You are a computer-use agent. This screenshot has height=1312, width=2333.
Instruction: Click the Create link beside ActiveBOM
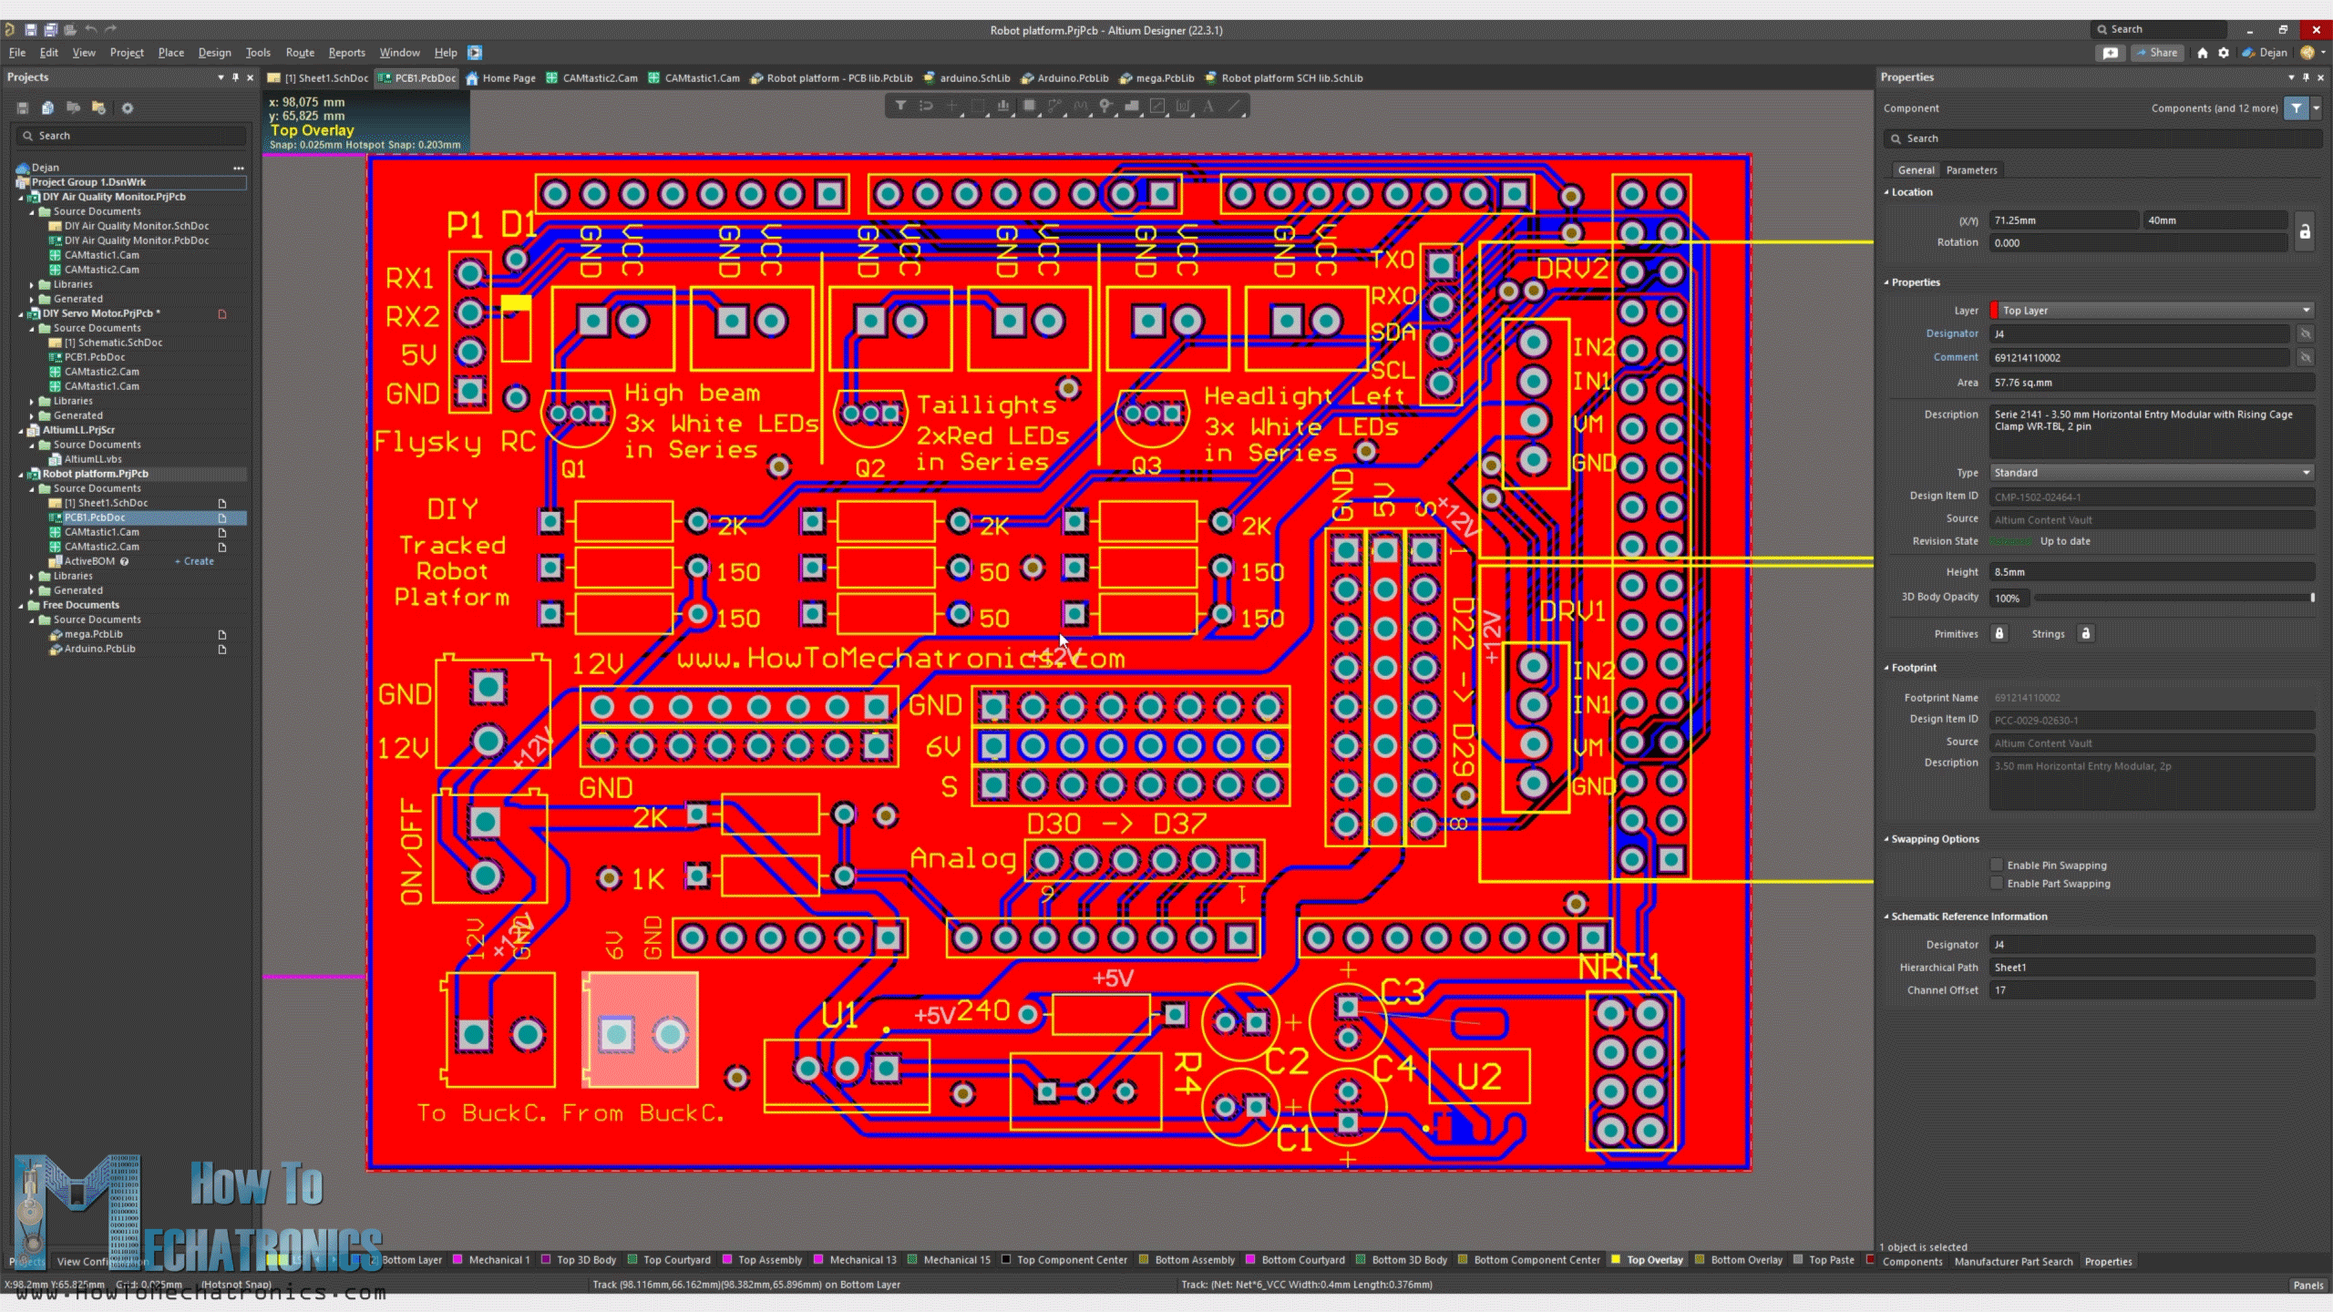tap(198, 561)
